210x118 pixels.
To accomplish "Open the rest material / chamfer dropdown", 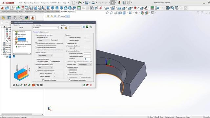I will [x=45, y=67].
